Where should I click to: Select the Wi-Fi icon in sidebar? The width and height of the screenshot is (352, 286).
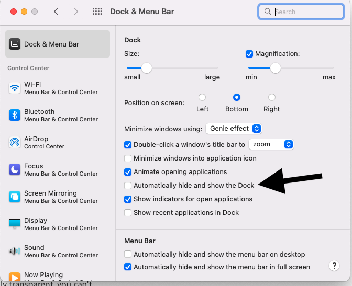(x=15, y=88)
